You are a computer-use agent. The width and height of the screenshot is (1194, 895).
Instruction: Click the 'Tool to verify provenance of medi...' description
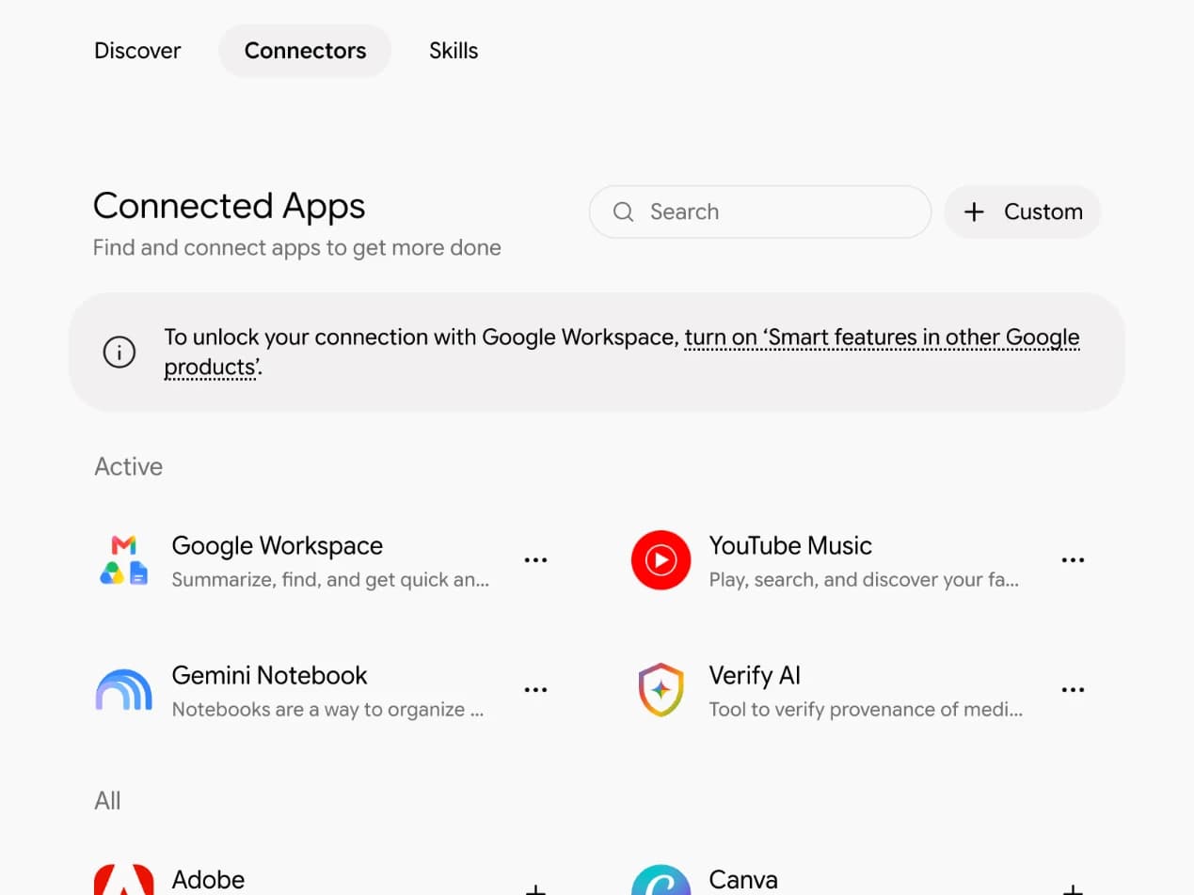point(866,710)
